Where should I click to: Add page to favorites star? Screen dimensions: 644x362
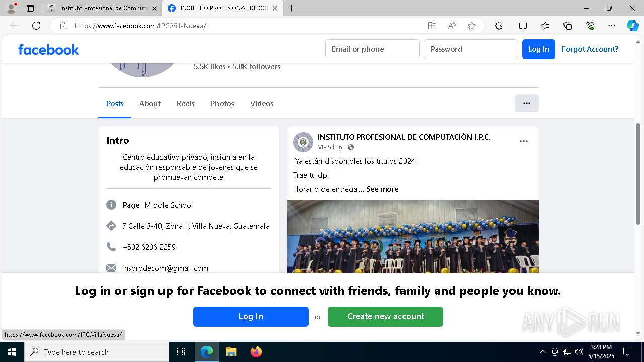tap(472, 26)
